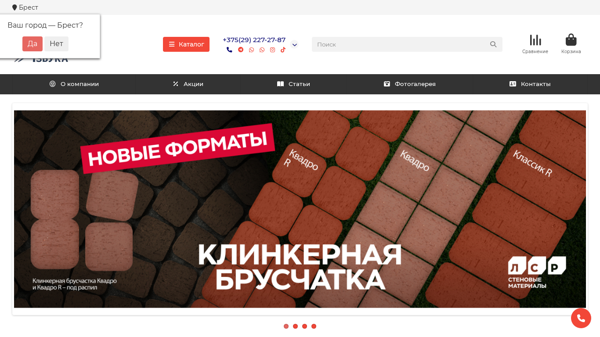Open the TikTok icon link
600x337 pixels.
(x=283, y=50)
